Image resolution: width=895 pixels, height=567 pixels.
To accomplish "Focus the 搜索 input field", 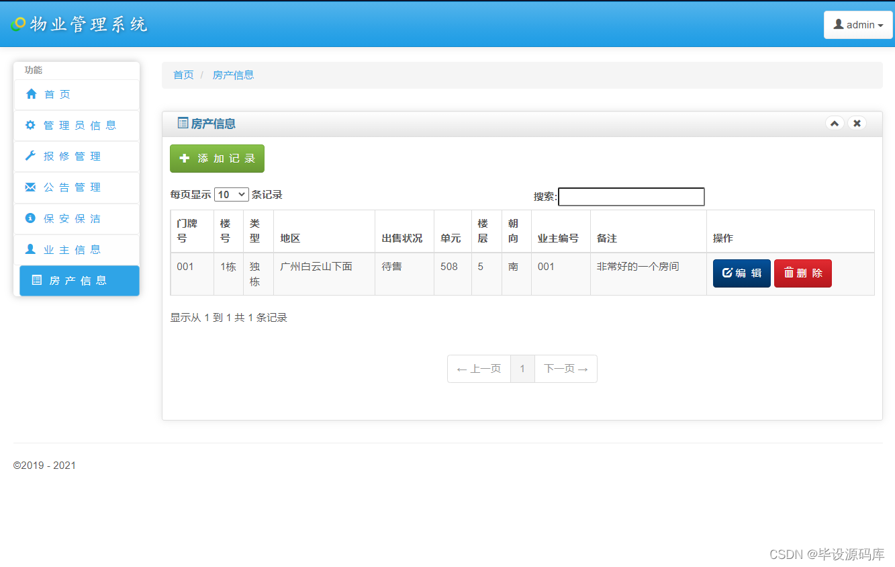I will (631, 197).
